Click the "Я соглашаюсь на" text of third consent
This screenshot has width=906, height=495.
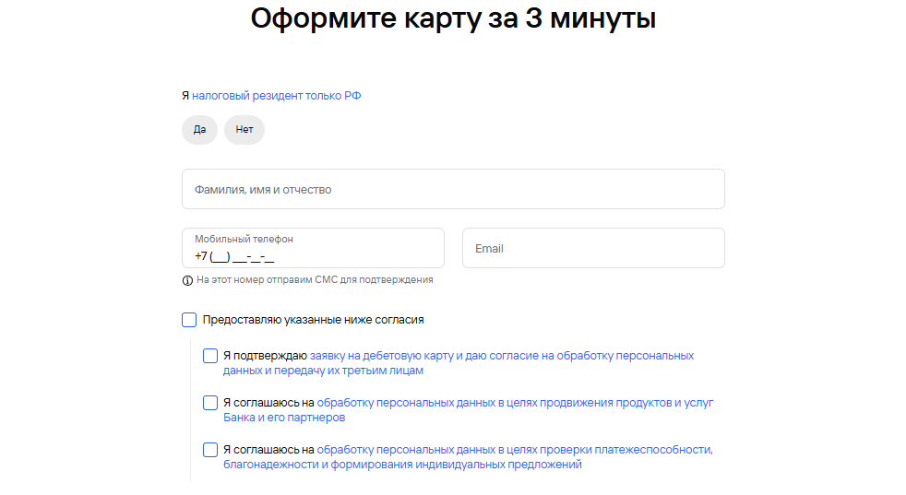(268, 450)
